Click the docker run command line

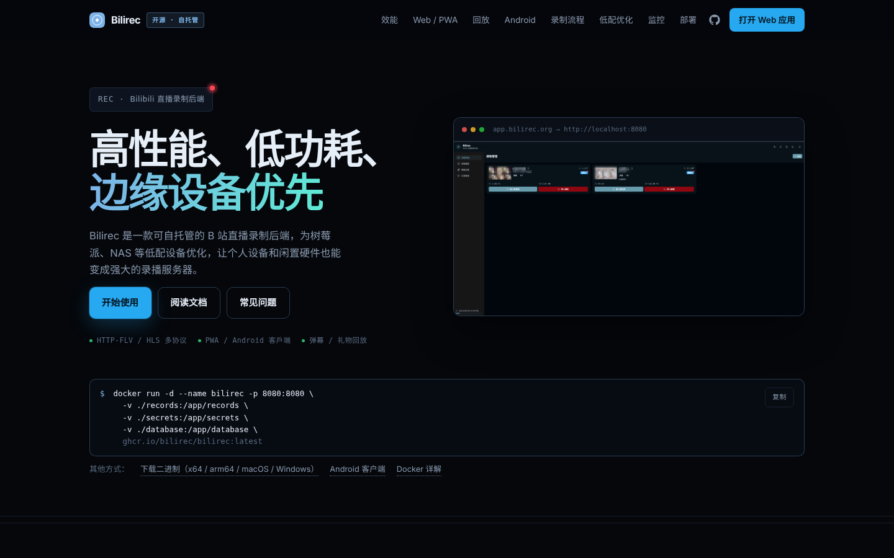pyautogui.click(x=213, y=394)
